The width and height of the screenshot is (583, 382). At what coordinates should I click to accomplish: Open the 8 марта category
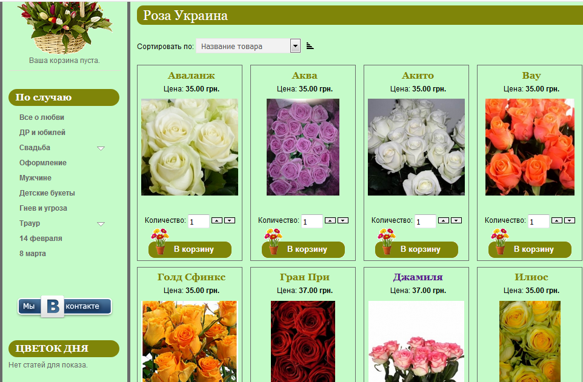click(33, 254)
